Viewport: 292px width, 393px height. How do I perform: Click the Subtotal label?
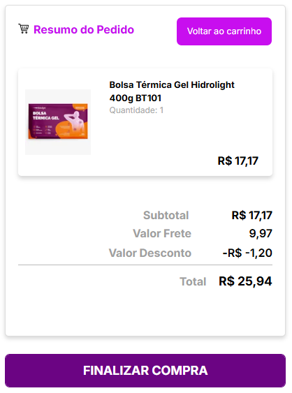166,215
